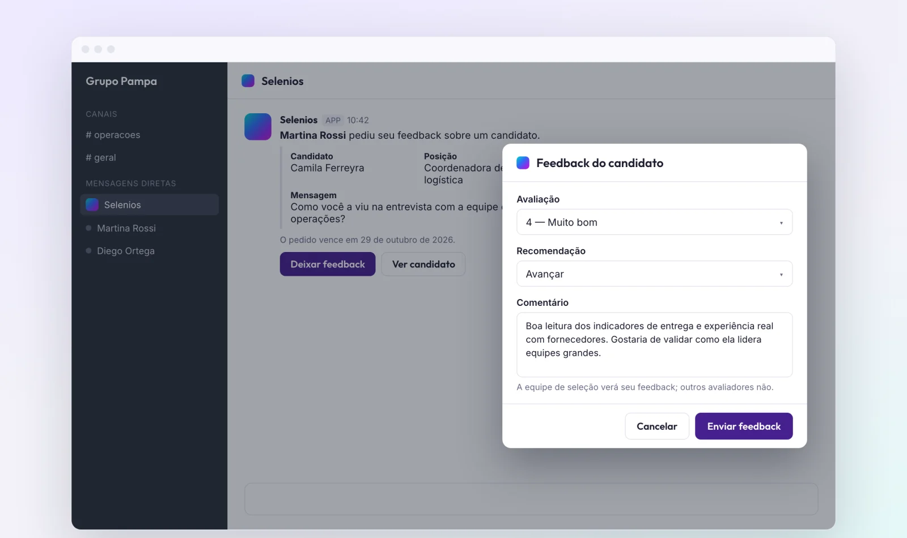The height and width of the screenshot is (538, 907).
Task: Open the Avaliação dropdown
Action: point(654,222)
